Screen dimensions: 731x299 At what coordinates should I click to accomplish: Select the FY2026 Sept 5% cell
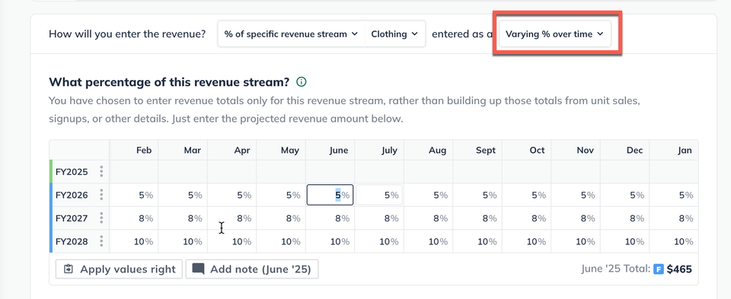477,195
